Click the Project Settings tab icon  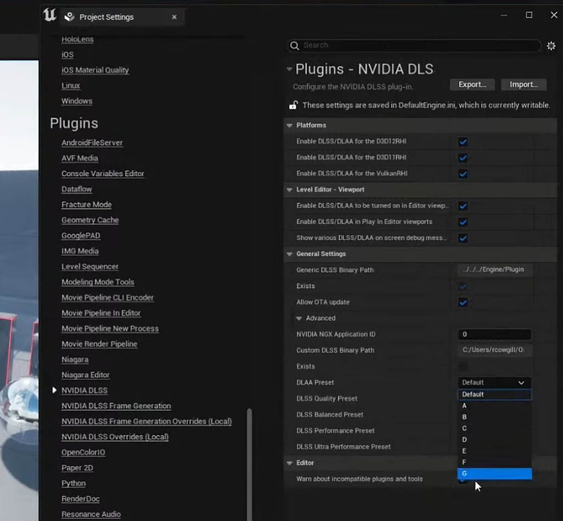click(x=69, y=17)
